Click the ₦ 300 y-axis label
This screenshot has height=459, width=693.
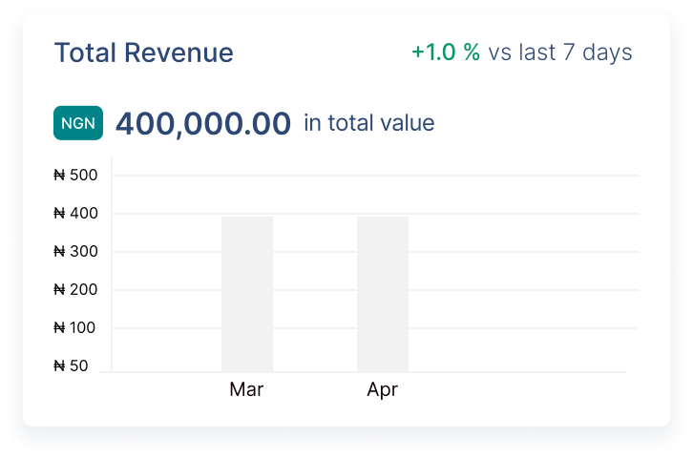click(76, 252)
